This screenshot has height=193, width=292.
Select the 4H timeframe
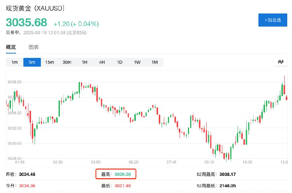point(102,62)
